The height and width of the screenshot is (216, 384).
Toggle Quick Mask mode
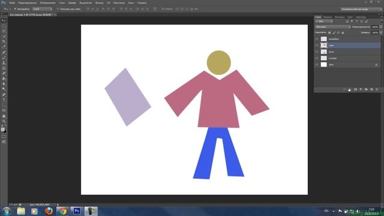tap(4, 136)
